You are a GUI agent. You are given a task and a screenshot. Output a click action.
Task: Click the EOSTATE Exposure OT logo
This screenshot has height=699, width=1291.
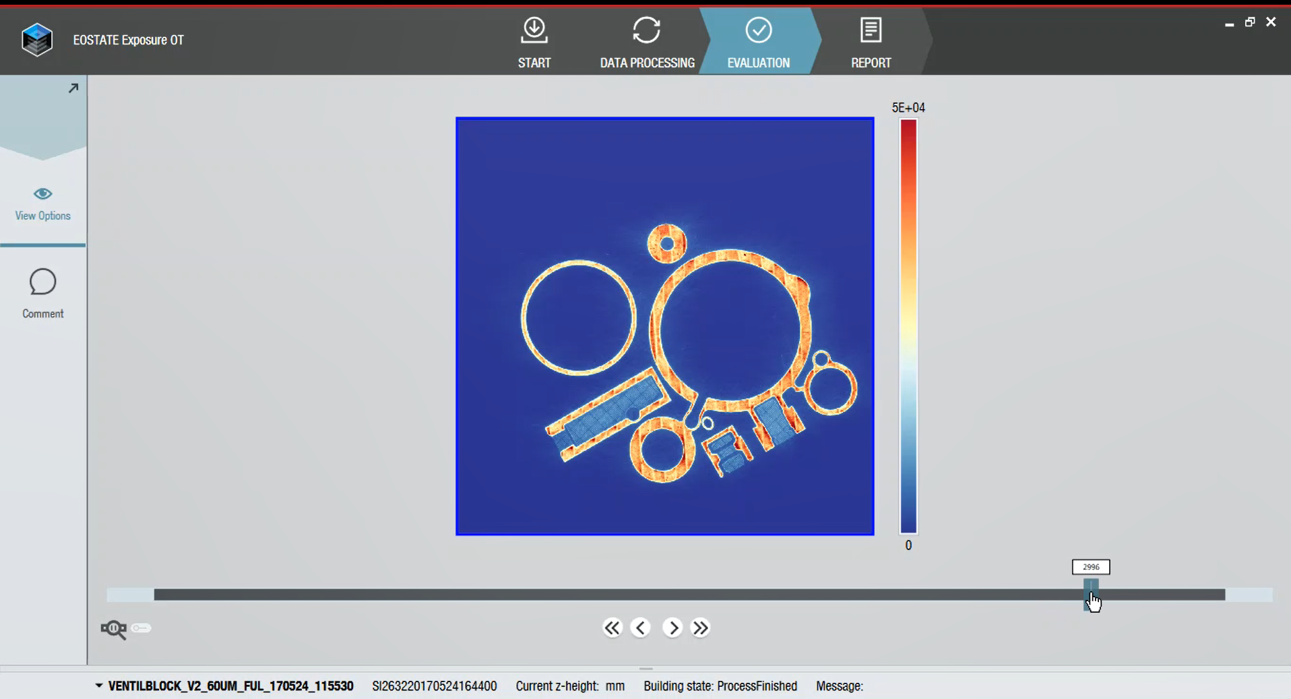(x=37, y=39)
